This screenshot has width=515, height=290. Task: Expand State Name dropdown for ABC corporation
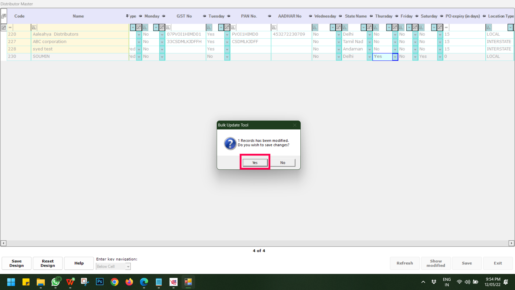click(x=369, y=42)
